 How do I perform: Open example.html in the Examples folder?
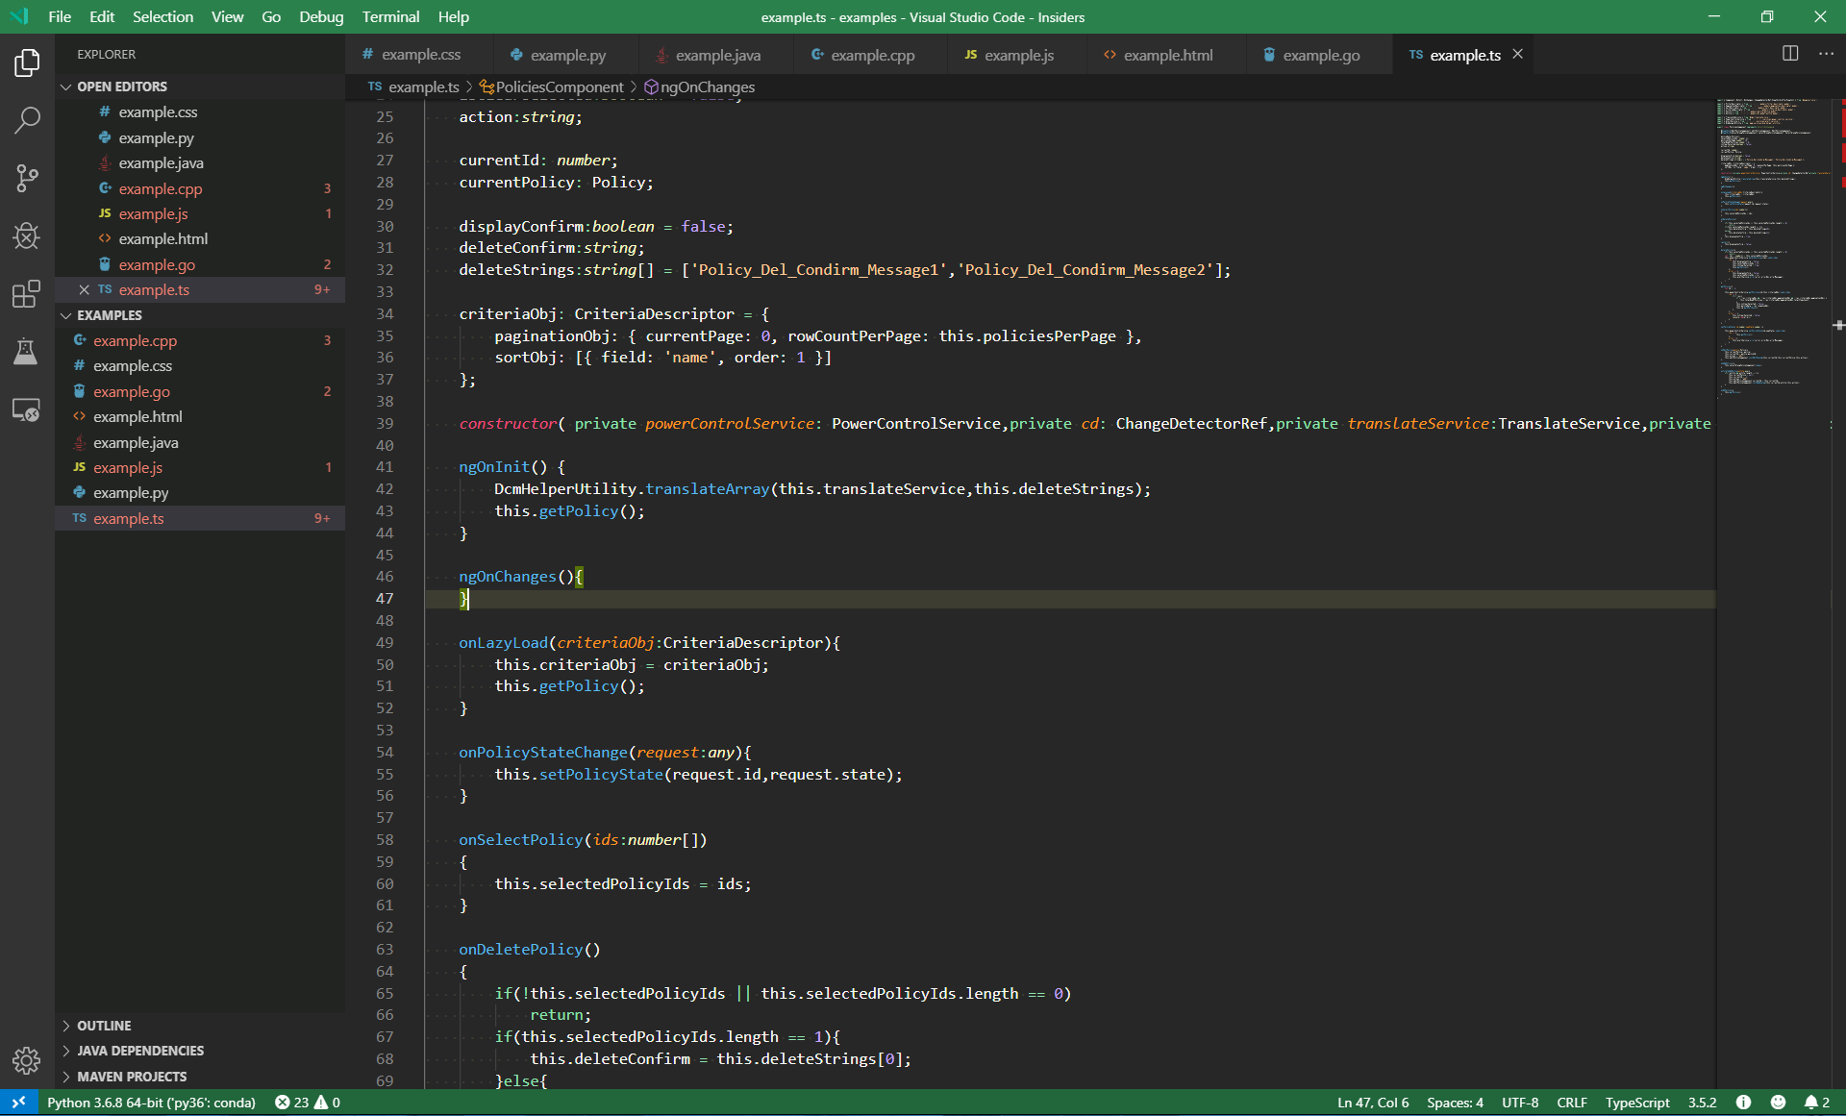(137, 416)
